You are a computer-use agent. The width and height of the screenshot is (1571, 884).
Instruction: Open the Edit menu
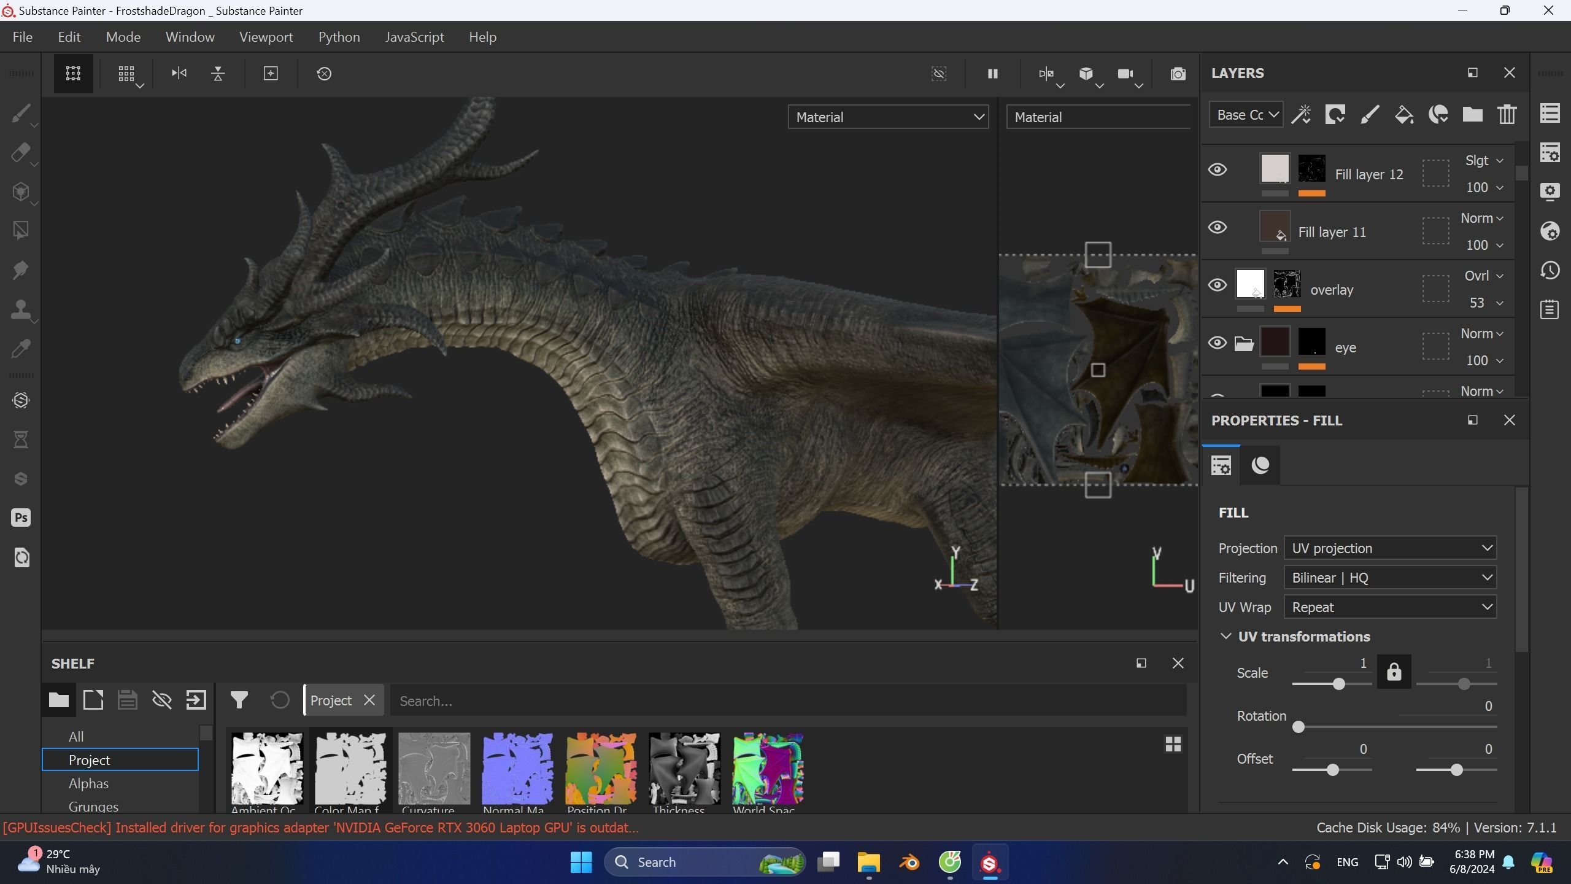[x=69, y=37]
